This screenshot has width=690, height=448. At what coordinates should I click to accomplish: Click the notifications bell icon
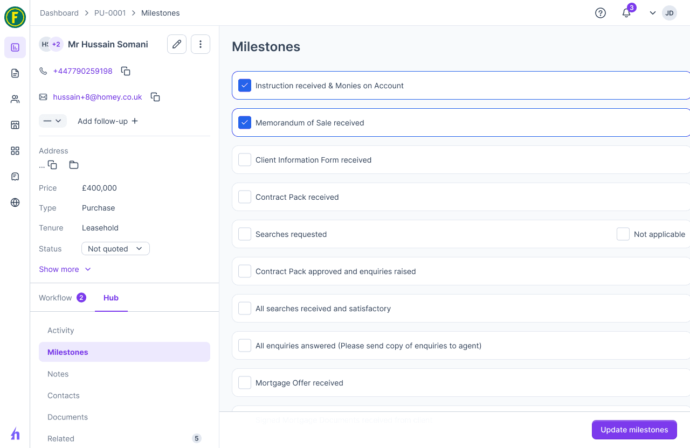[626, 13]
